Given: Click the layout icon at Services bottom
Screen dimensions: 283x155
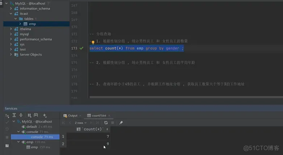Looking at the screenshot, I should click(x=7, y=146).
